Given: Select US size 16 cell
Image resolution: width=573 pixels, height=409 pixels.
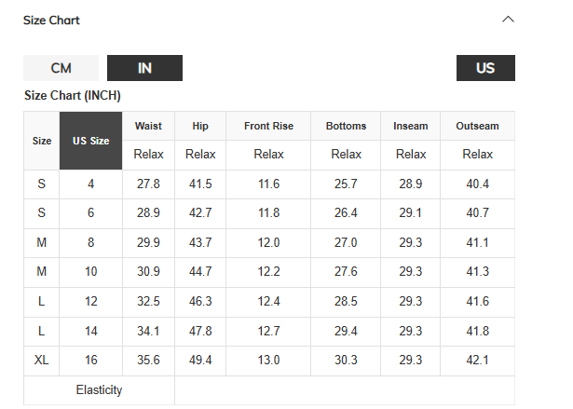Looking at the screenshot, I should 91,361.
